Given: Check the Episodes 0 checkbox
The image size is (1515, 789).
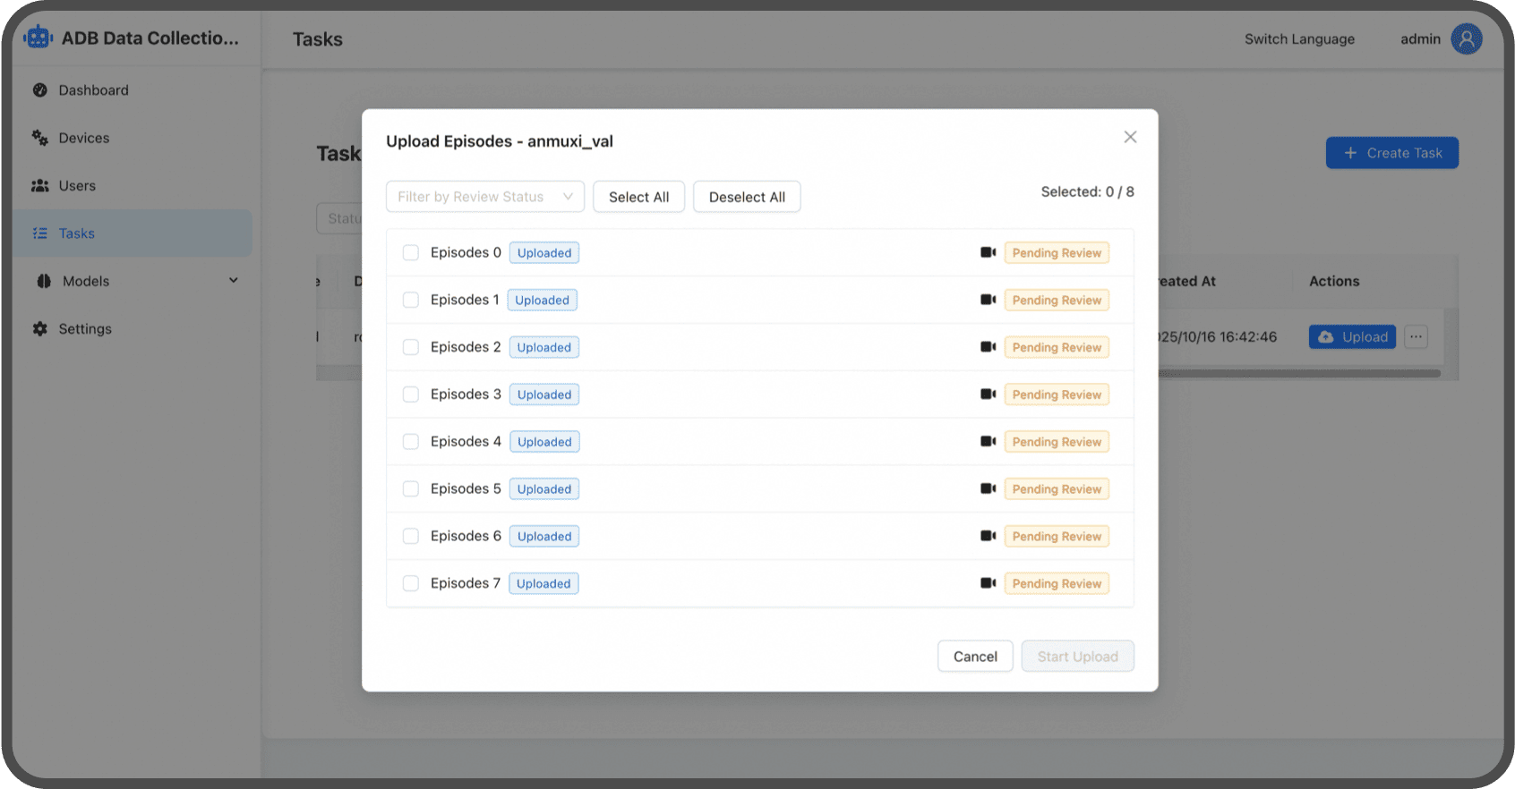Looking at the screenshot, I should (411, 253).
